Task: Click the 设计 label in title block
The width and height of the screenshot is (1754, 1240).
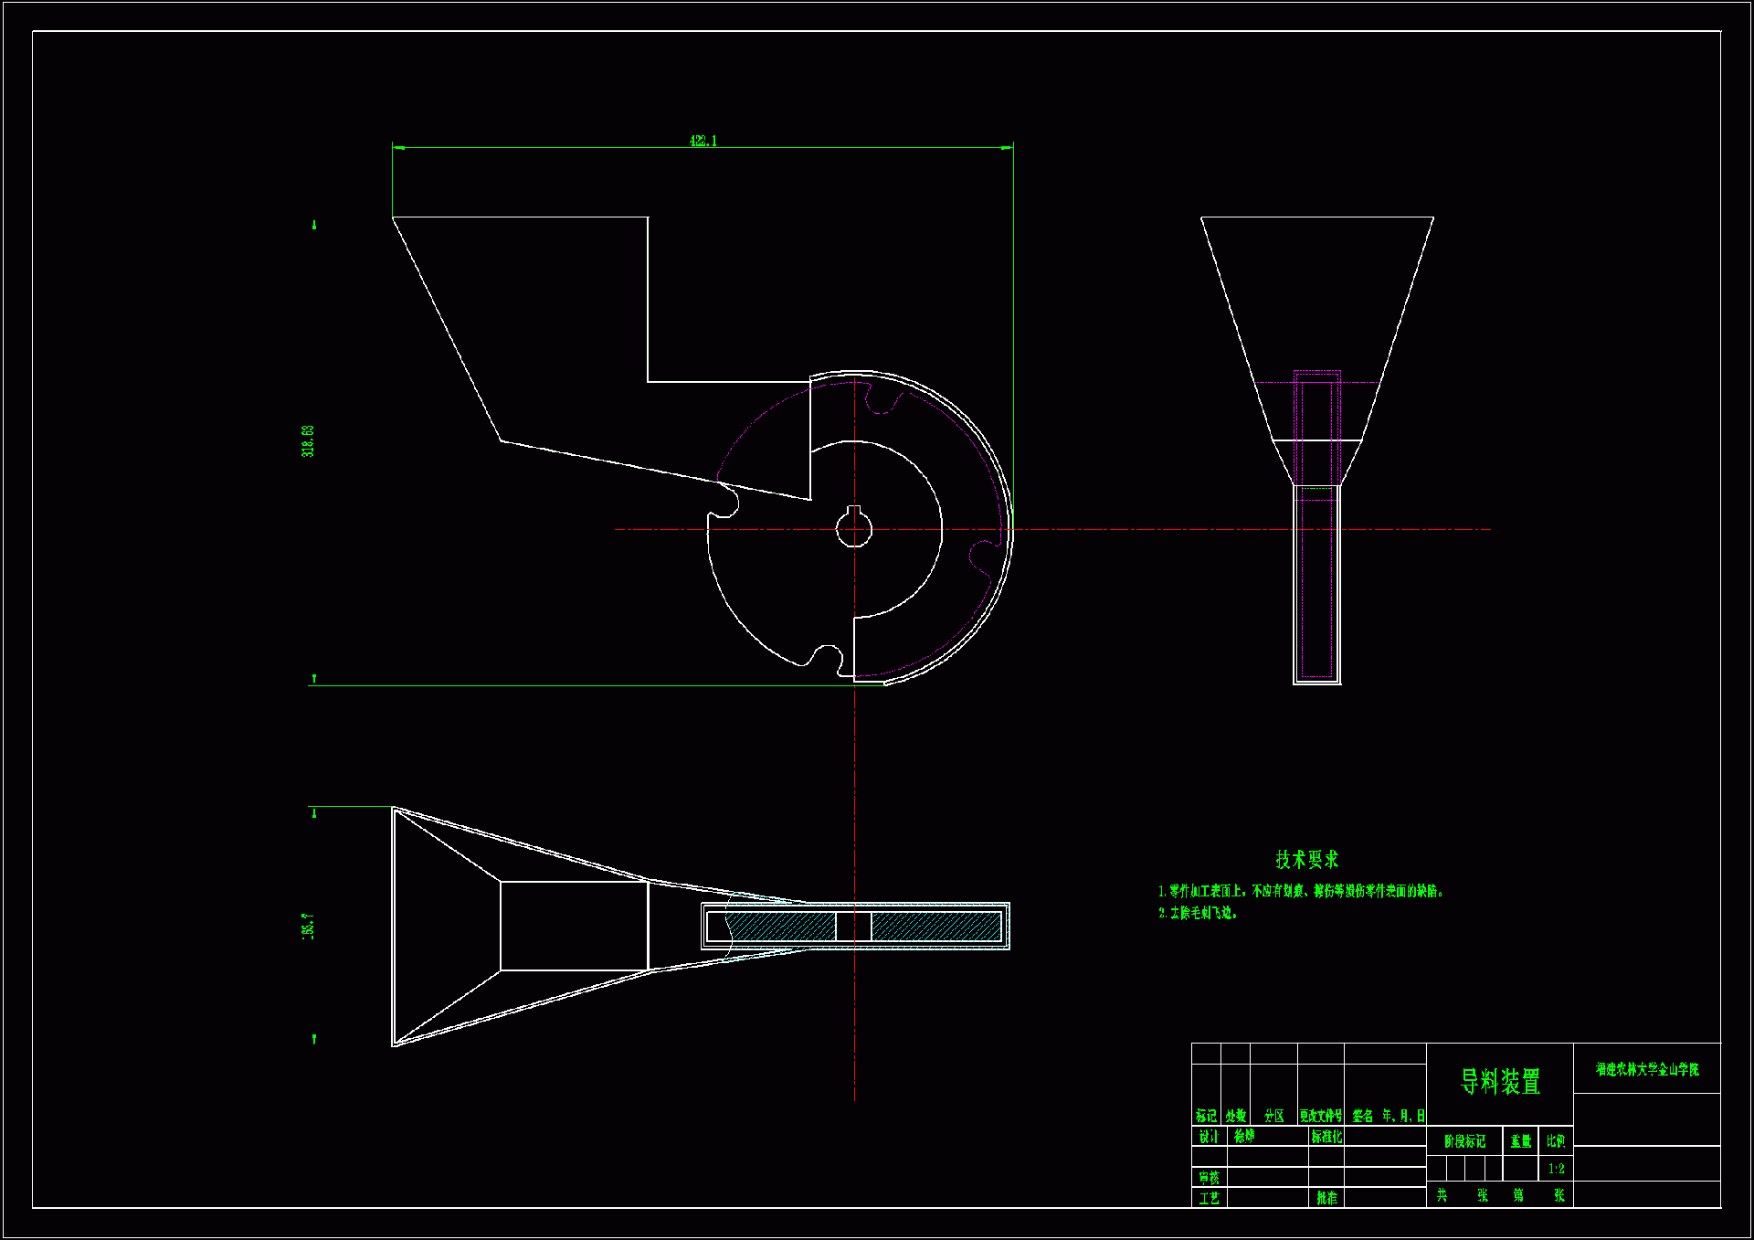Action: 1208,1137
